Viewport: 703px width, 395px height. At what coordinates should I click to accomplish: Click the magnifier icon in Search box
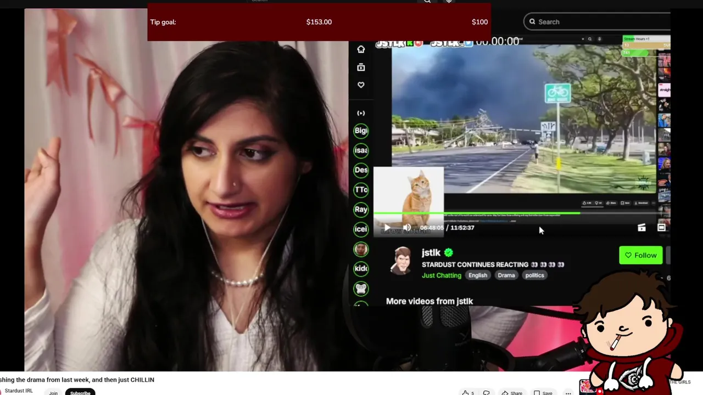532,22
